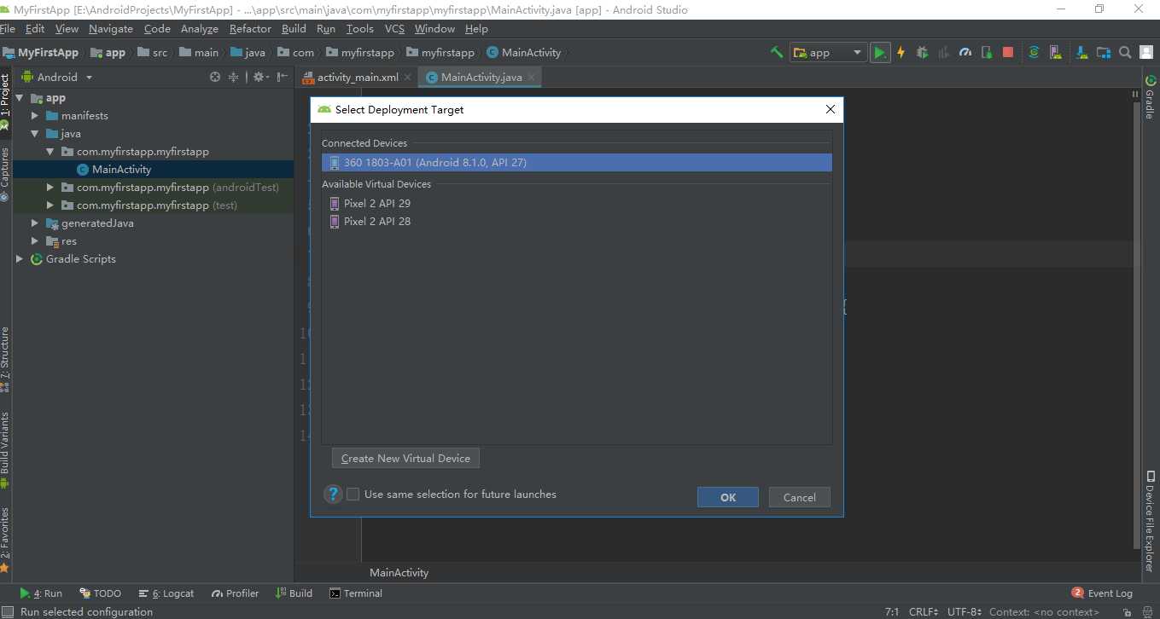Open the 4: Run tool window
This screenshot has width=1160, height=619.
[x=41, y=593]
